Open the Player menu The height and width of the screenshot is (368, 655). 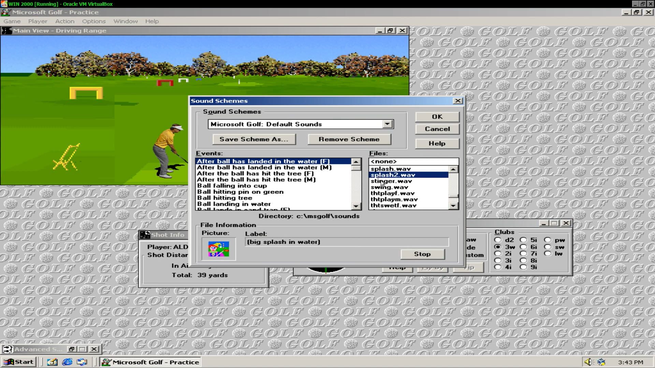click(38, 21)
